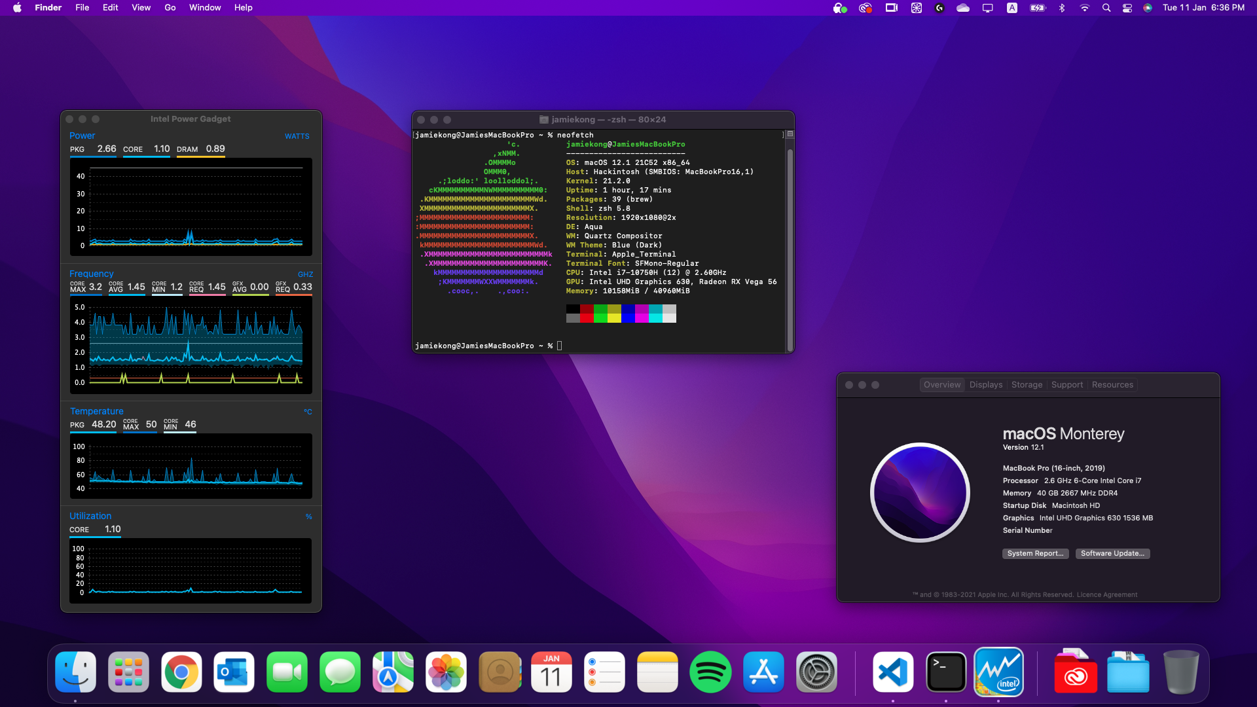
Task: Open Adobe Creative Cloud dock icon
Action: coord(1076,672)
